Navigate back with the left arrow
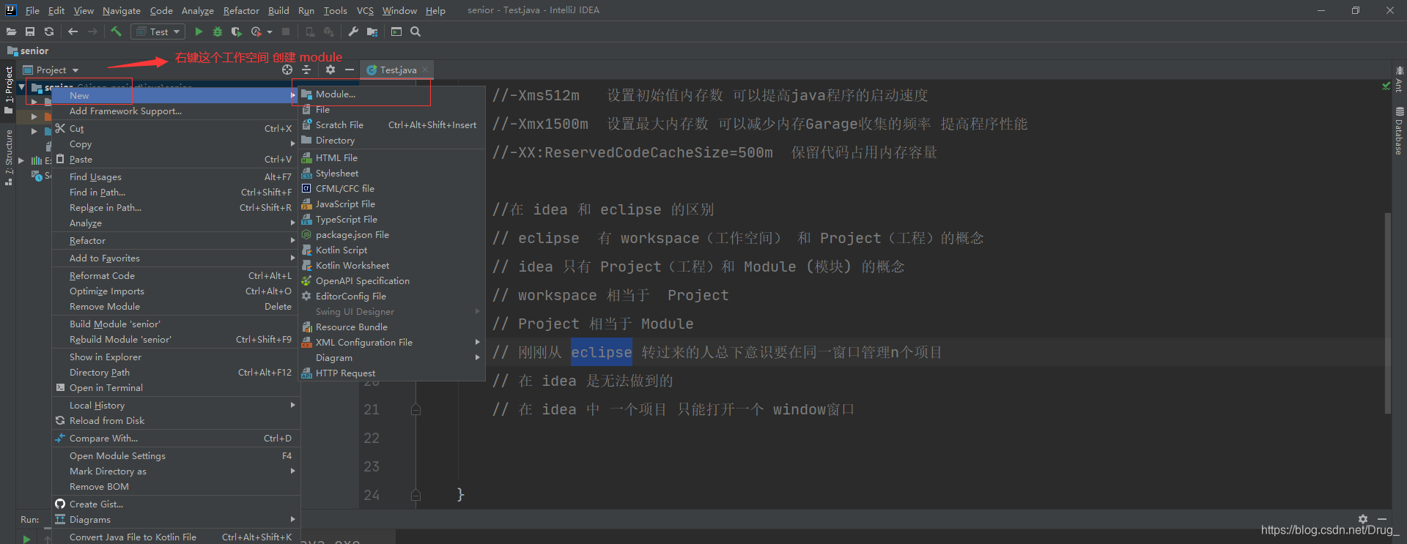1407x544 pixels. coord(73,31)
